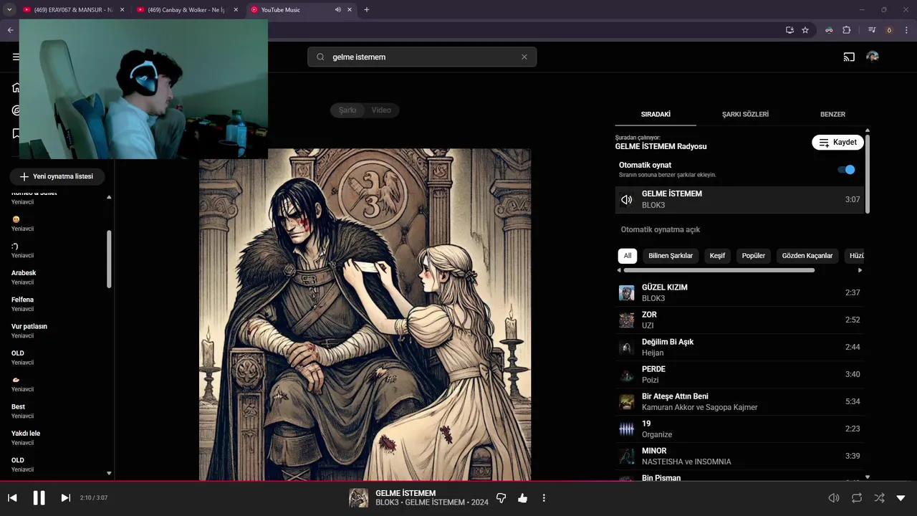Open the Felfena playlist
The width and height of the screenshot is (917, 516).
pyautogui.click(x=56, y=304)
